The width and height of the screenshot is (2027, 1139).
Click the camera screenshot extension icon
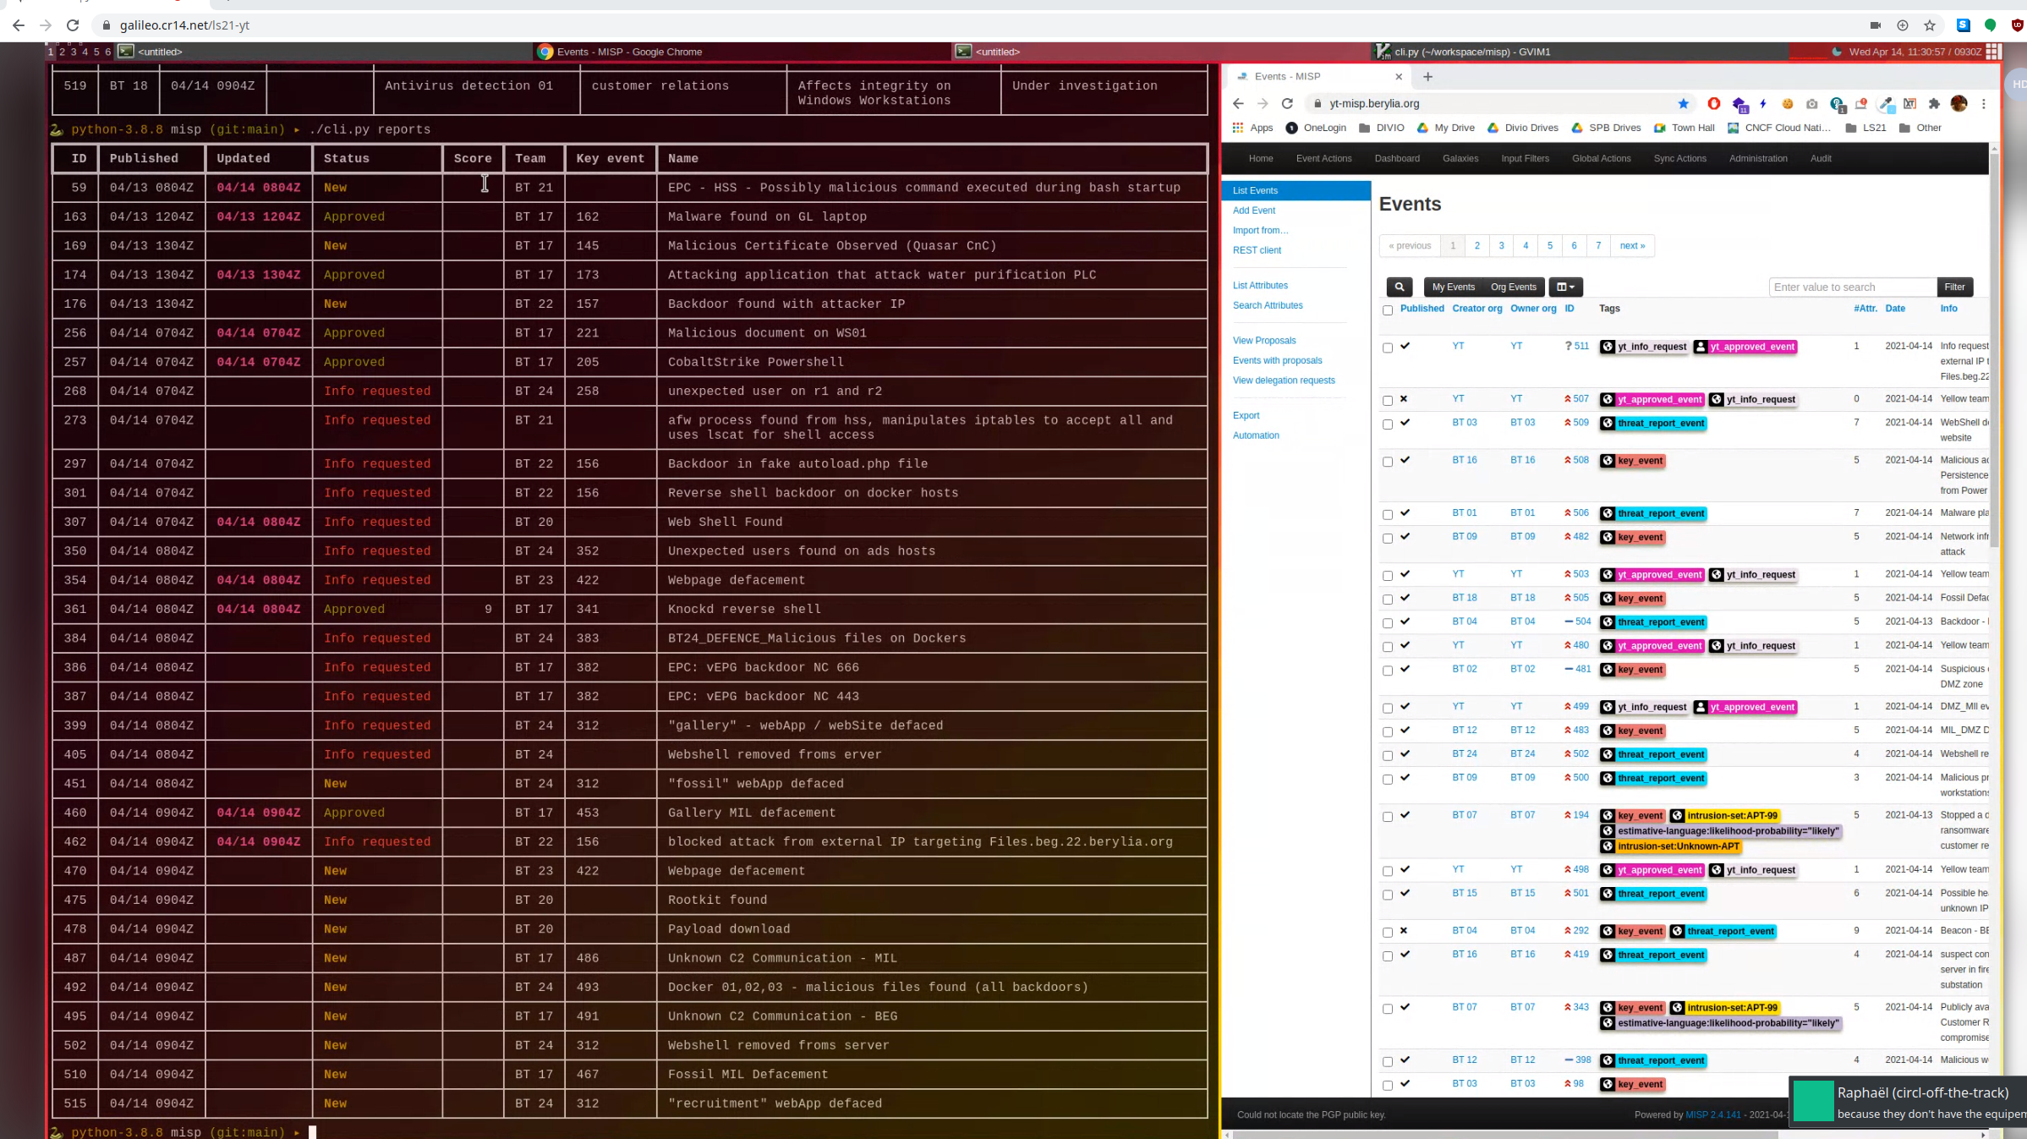pos(1811,104)
